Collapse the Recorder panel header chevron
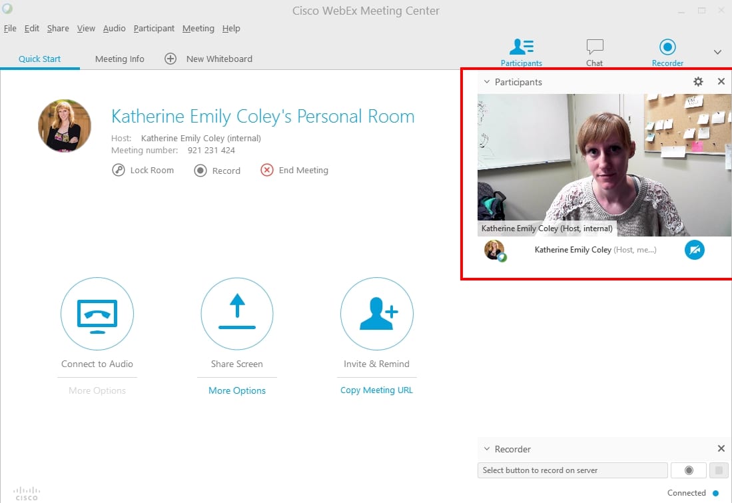This screenshot has width=732, height=503. click(x=487, y=448)
